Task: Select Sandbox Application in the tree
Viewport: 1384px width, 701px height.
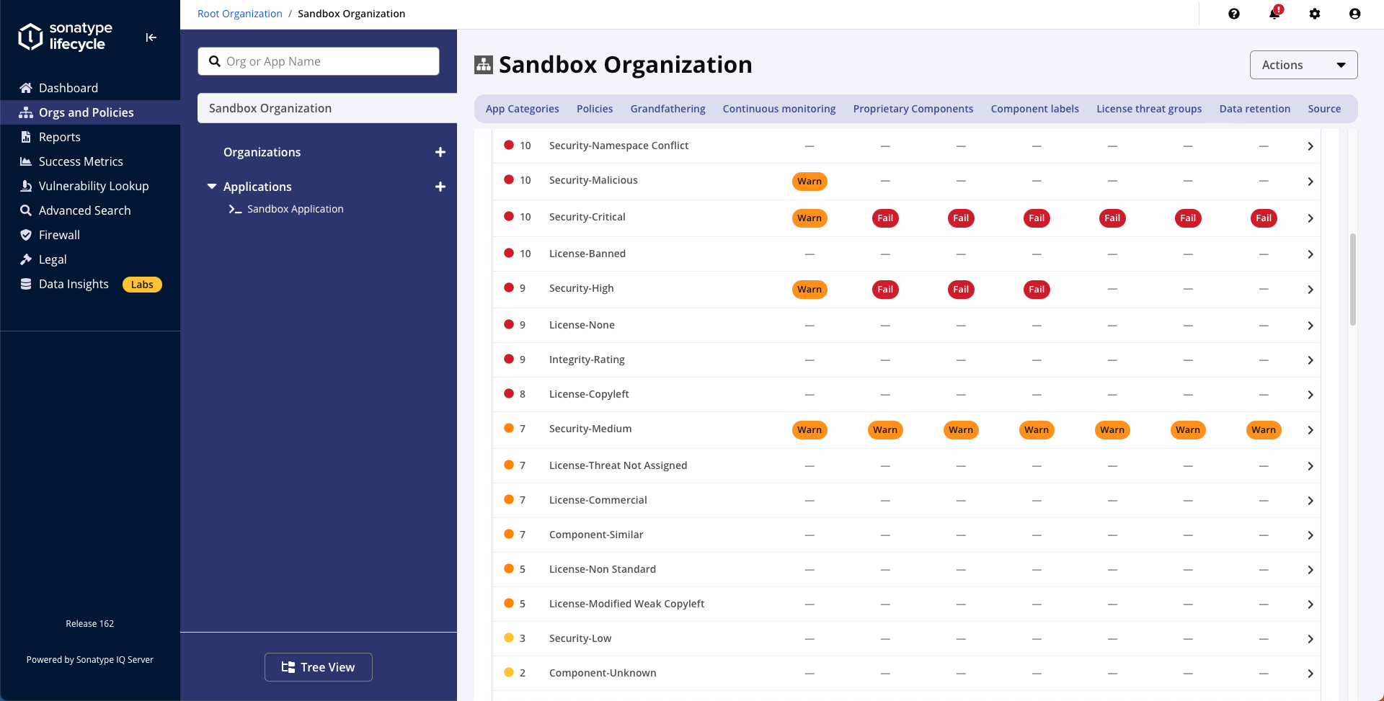Action: pyautogui.click(x=295, y=209)
